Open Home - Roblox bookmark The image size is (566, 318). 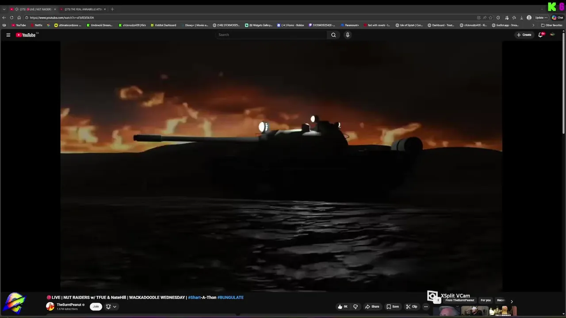point(291,25)
